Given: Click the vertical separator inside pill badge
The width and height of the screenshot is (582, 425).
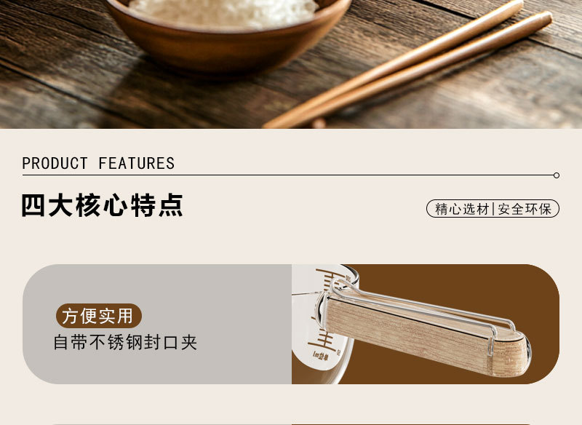Looking at the screenshot, I should [x=494, y=209].
